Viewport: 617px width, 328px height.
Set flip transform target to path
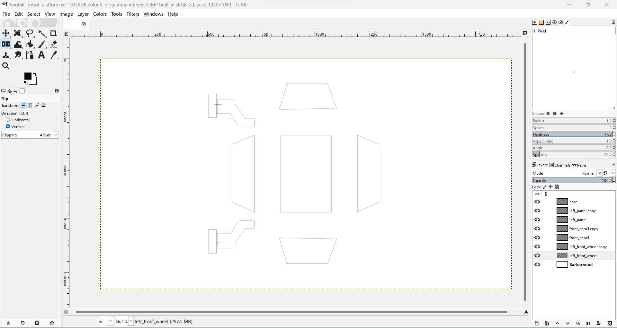[37, 106]
